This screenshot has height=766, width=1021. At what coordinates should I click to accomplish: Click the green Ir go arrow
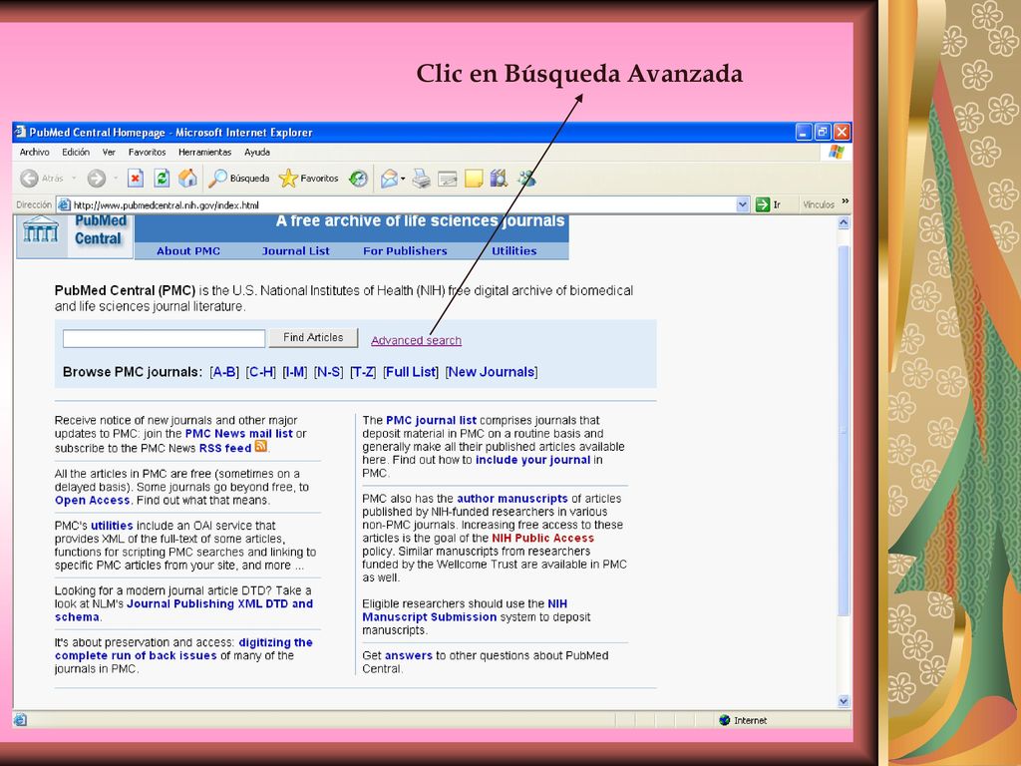[763, 204]
